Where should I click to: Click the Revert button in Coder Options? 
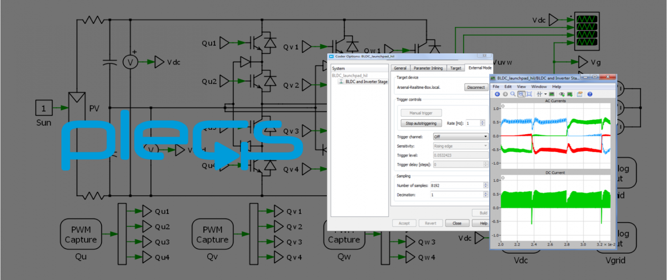[430, 223]
